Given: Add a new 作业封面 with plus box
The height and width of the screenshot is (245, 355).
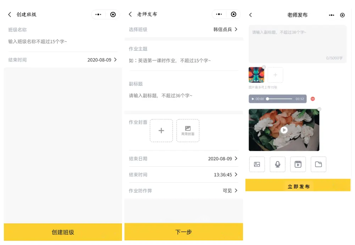Looking at the screenshot, I should pos(161,130).
